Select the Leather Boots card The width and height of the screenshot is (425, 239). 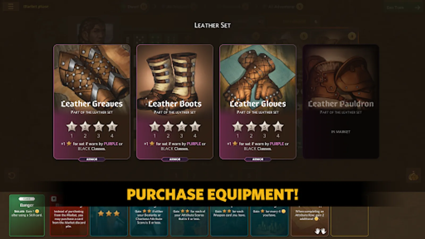click(175, 102)
